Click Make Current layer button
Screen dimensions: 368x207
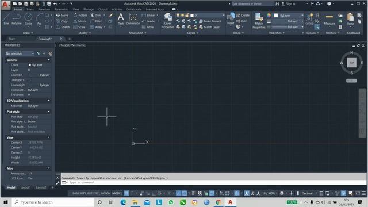(x=210, y=21)
